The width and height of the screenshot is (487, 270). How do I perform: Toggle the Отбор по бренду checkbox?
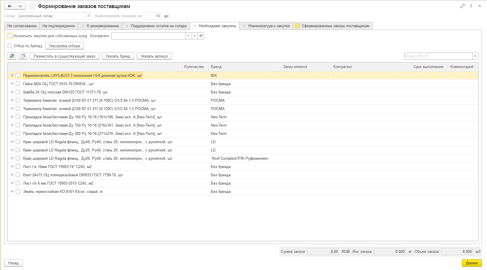(x=10, y=46)
